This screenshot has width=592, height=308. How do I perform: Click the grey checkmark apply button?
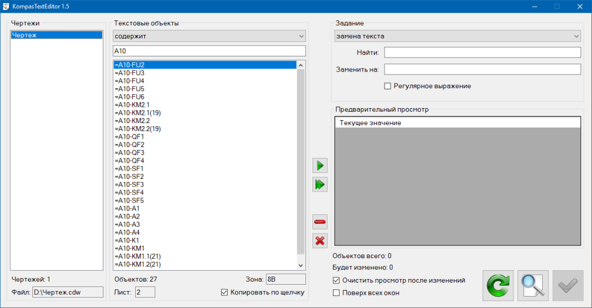click(x=567, y=286)
